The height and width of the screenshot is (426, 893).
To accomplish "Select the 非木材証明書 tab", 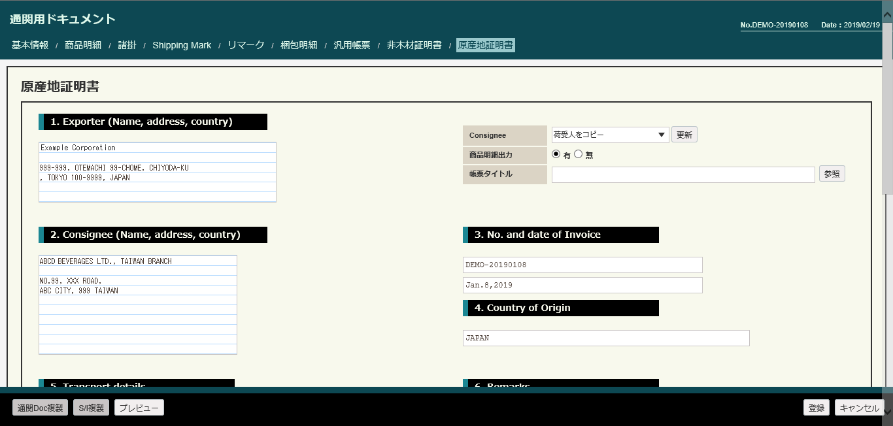I will (x=414, y=45).
